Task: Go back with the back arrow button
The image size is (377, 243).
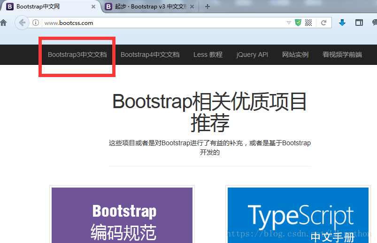Action: (x=22, y=23)
